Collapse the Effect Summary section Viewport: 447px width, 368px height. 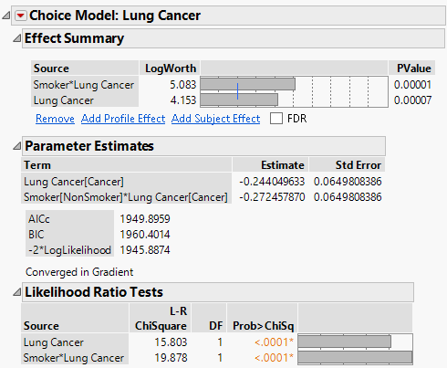[17, 38]
